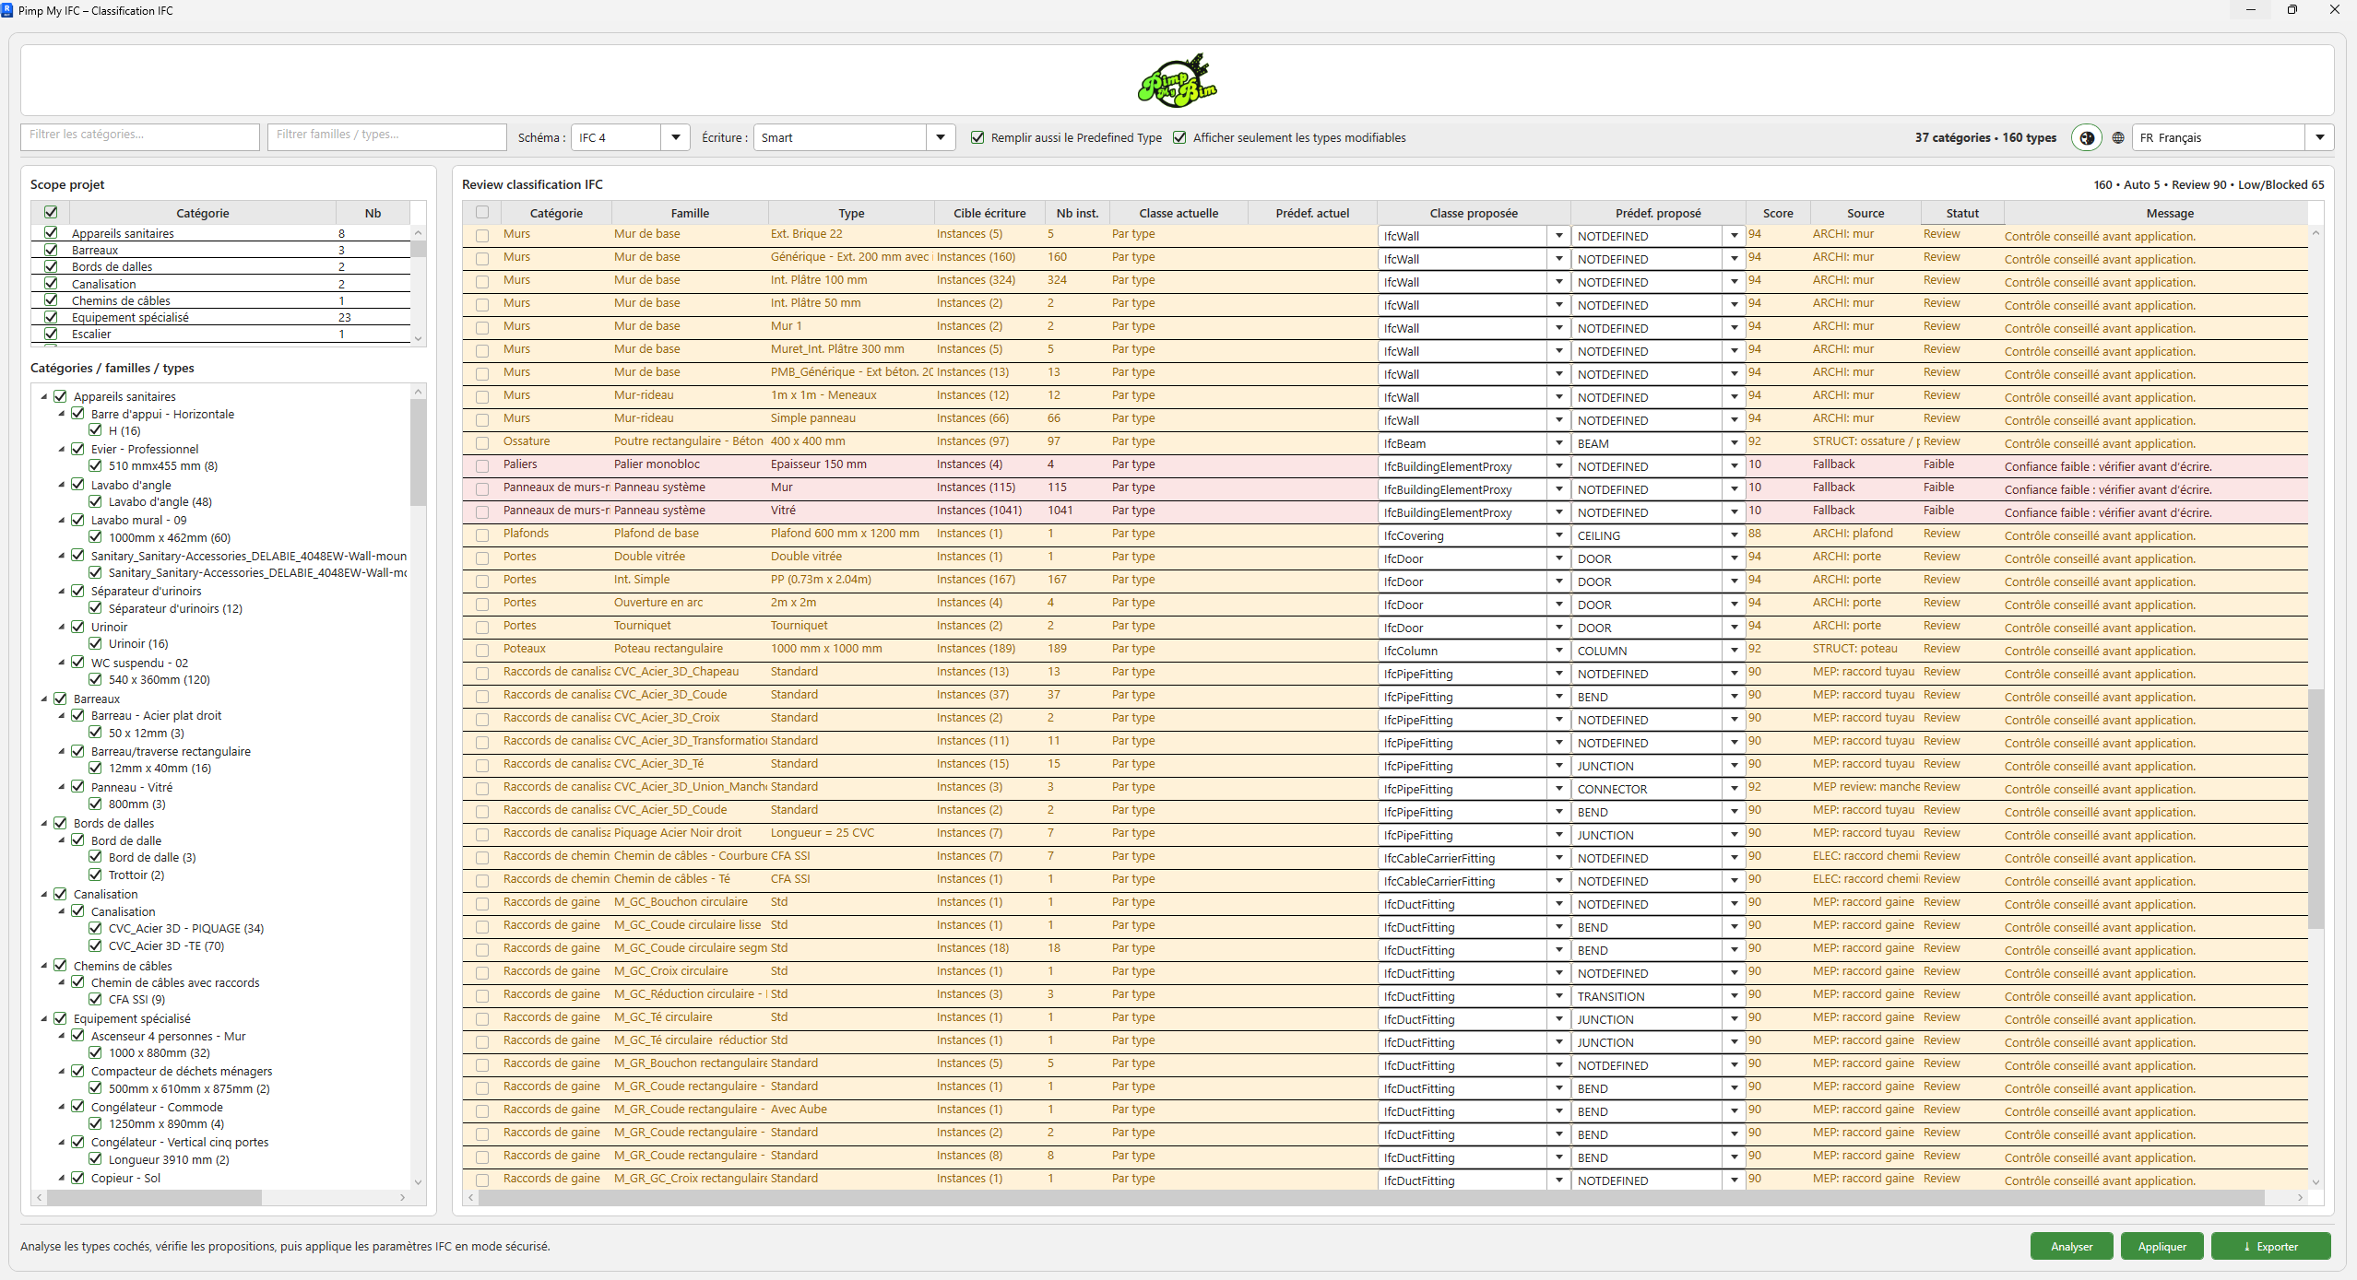Screen dimensions: 2357x1280
Task: Click the Famille column header
Action: tap(690, 213)
